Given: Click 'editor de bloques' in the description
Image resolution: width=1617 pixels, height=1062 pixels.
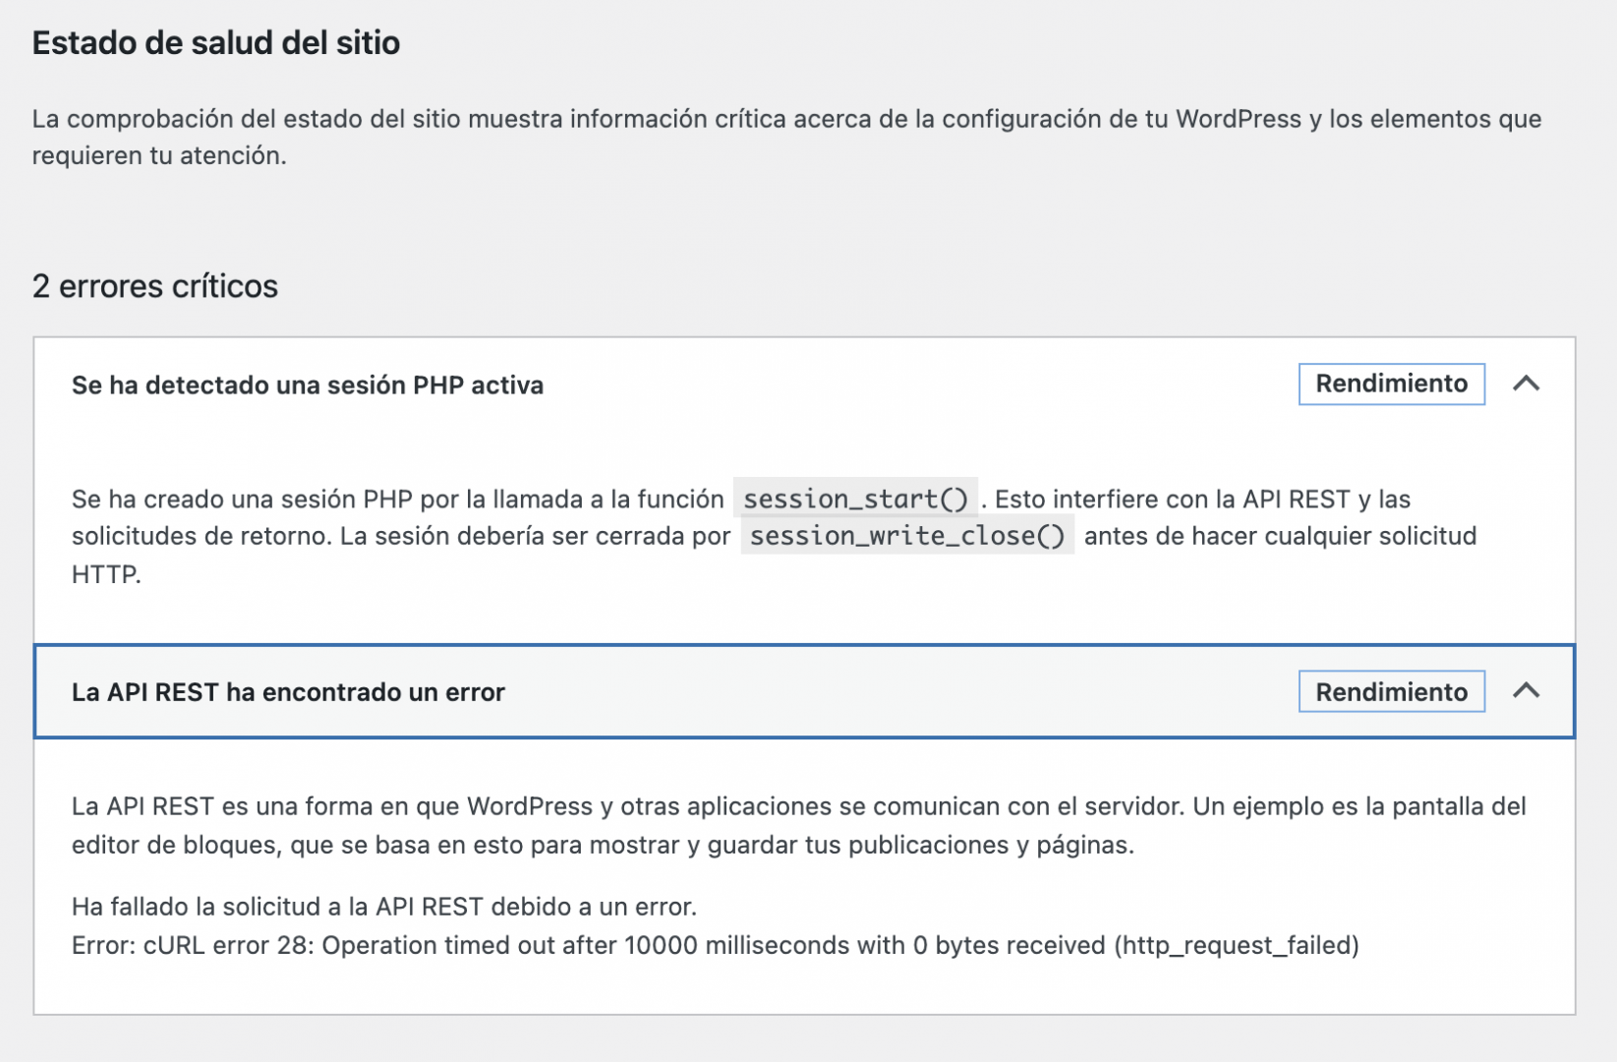Looking at the screenshot, I should [x=174, y=845].
